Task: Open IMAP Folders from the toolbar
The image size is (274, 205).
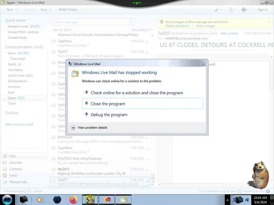Action: (68, 10)
